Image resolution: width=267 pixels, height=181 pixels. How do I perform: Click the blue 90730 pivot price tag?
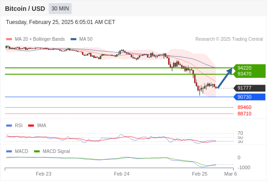tap(249, 97)
